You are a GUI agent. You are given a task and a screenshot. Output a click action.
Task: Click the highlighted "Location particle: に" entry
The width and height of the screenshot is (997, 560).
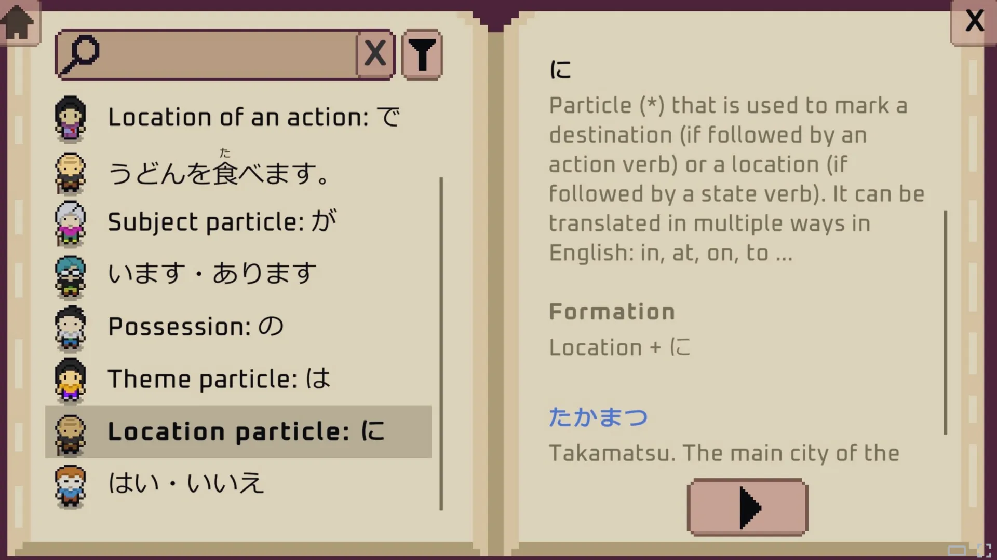(246, 431)
